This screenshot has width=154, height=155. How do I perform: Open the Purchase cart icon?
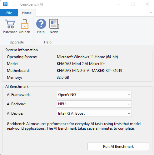click(x=10, y=24)
